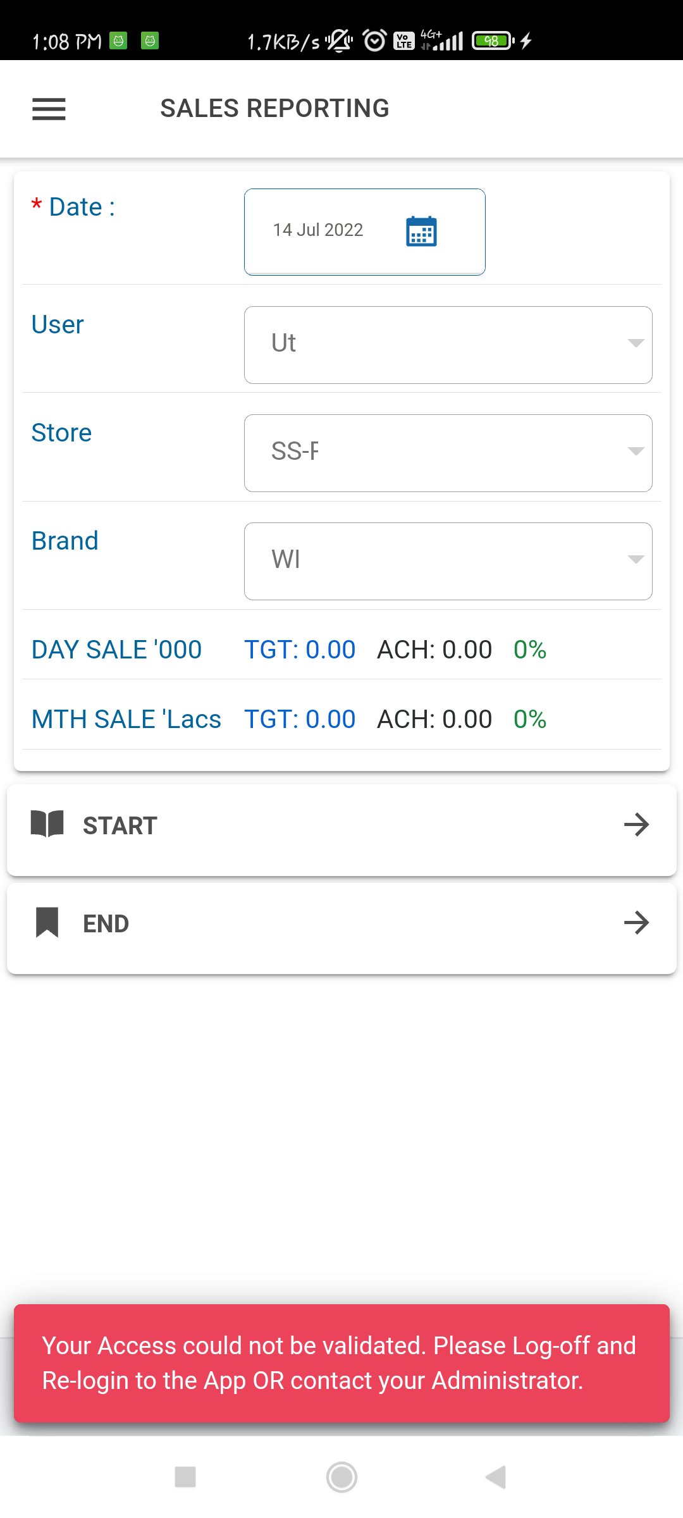683x1518 pixels.
Task: Tap the DAY SALE '000 label
Action: 117,650
